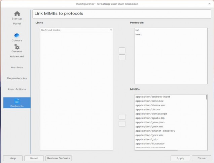Select application/ecmascript MIME entry

click(170, 114)
